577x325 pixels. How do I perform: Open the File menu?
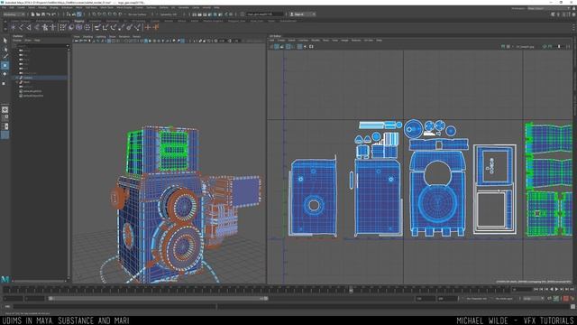pos(4,7)
